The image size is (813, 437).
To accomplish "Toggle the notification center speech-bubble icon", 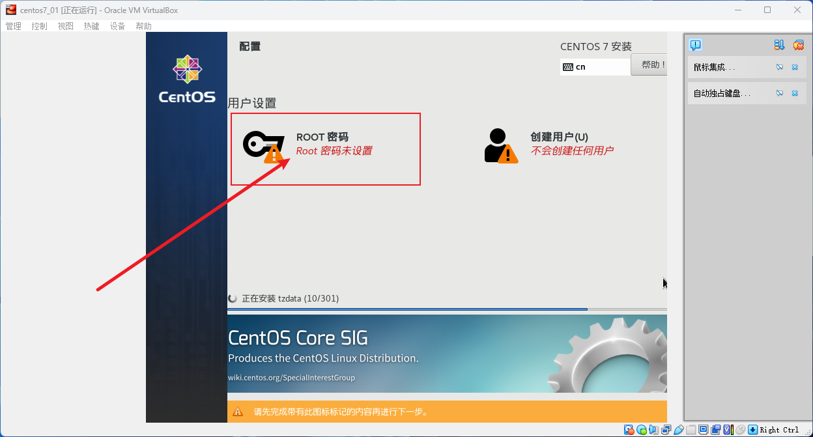I will [695, 45].
